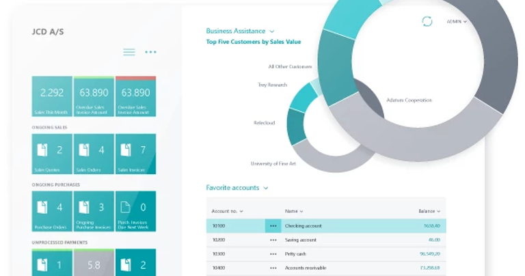Open the Sales Quotes tile
Image resolution: width=525 pixels, height=276 pixels.
(x=52, y=154)
